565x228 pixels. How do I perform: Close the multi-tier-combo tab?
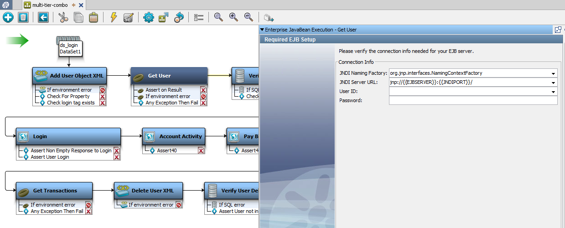[81, 5]
